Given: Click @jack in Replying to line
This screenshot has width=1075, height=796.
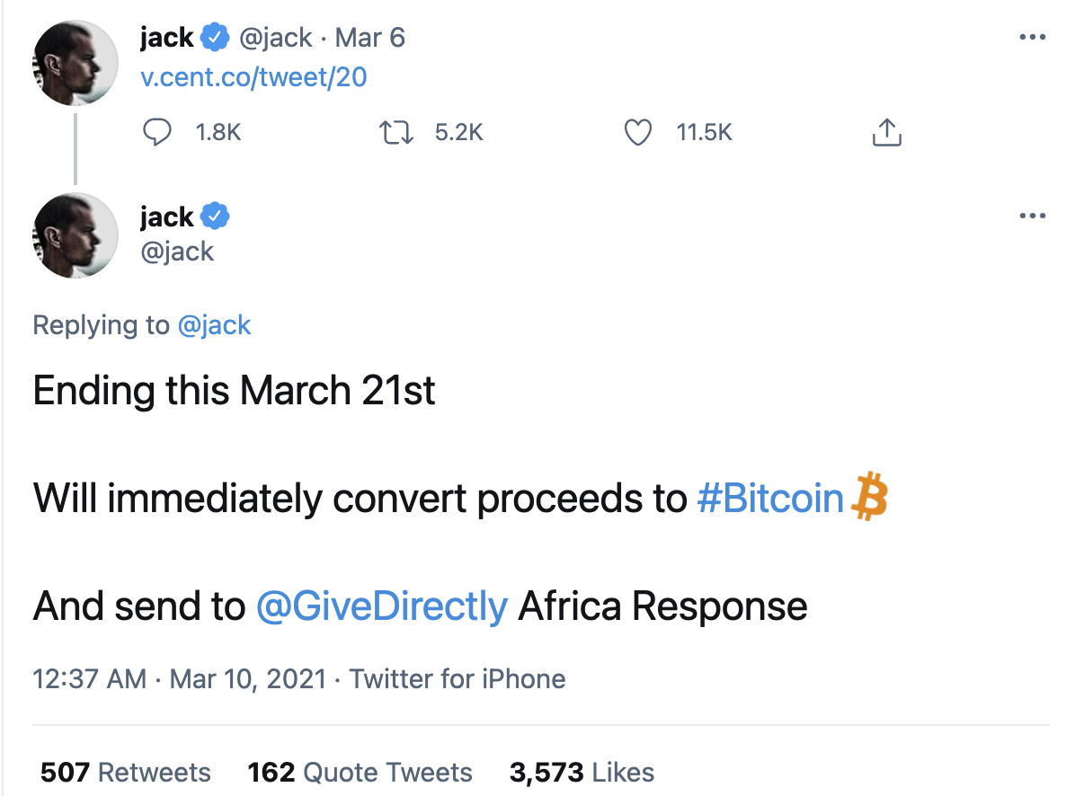Looking at the screenshot, I should point(214,325).
